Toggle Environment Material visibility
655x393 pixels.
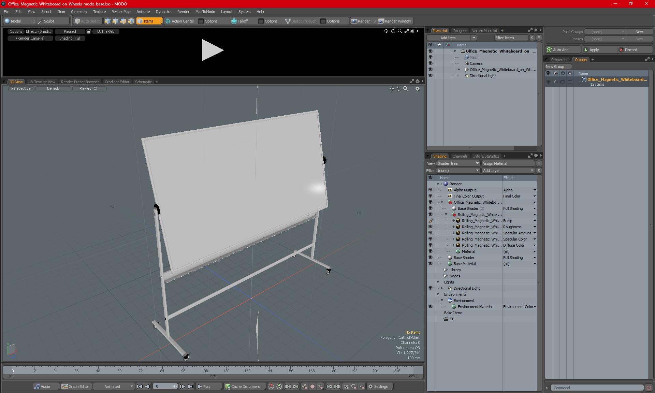[430, 307]
